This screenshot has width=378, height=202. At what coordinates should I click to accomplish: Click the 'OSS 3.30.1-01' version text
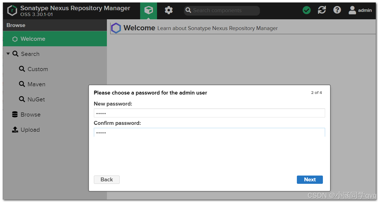point(37,14)
